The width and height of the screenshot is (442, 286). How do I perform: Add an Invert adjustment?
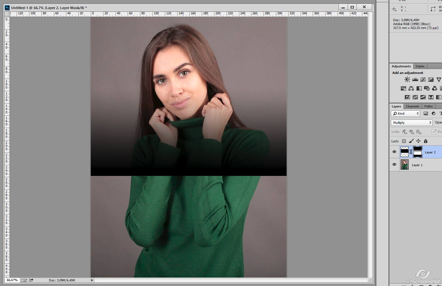[407, 97]
